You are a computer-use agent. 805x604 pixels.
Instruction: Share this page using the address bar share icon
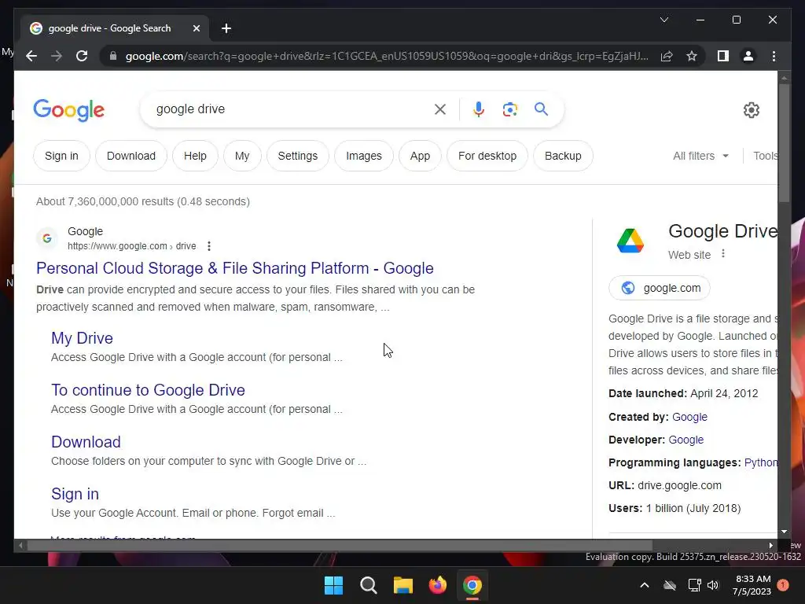point(667,56)
